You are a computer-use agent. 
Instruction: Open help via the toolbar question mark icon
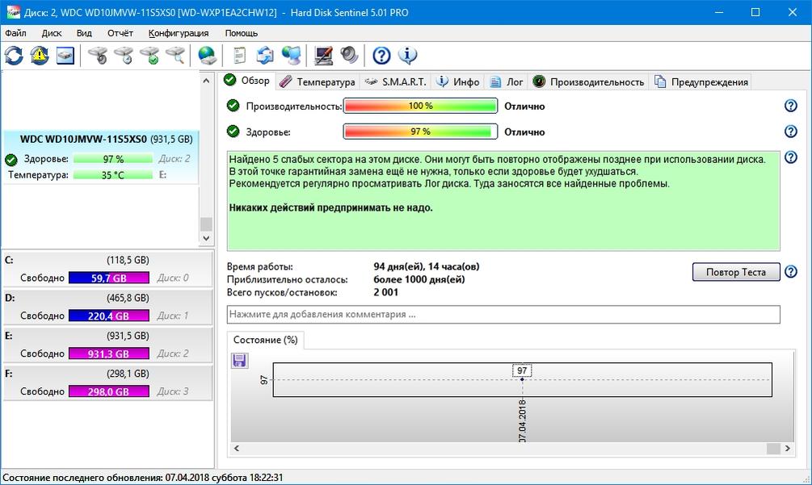(x=381, y=56)
